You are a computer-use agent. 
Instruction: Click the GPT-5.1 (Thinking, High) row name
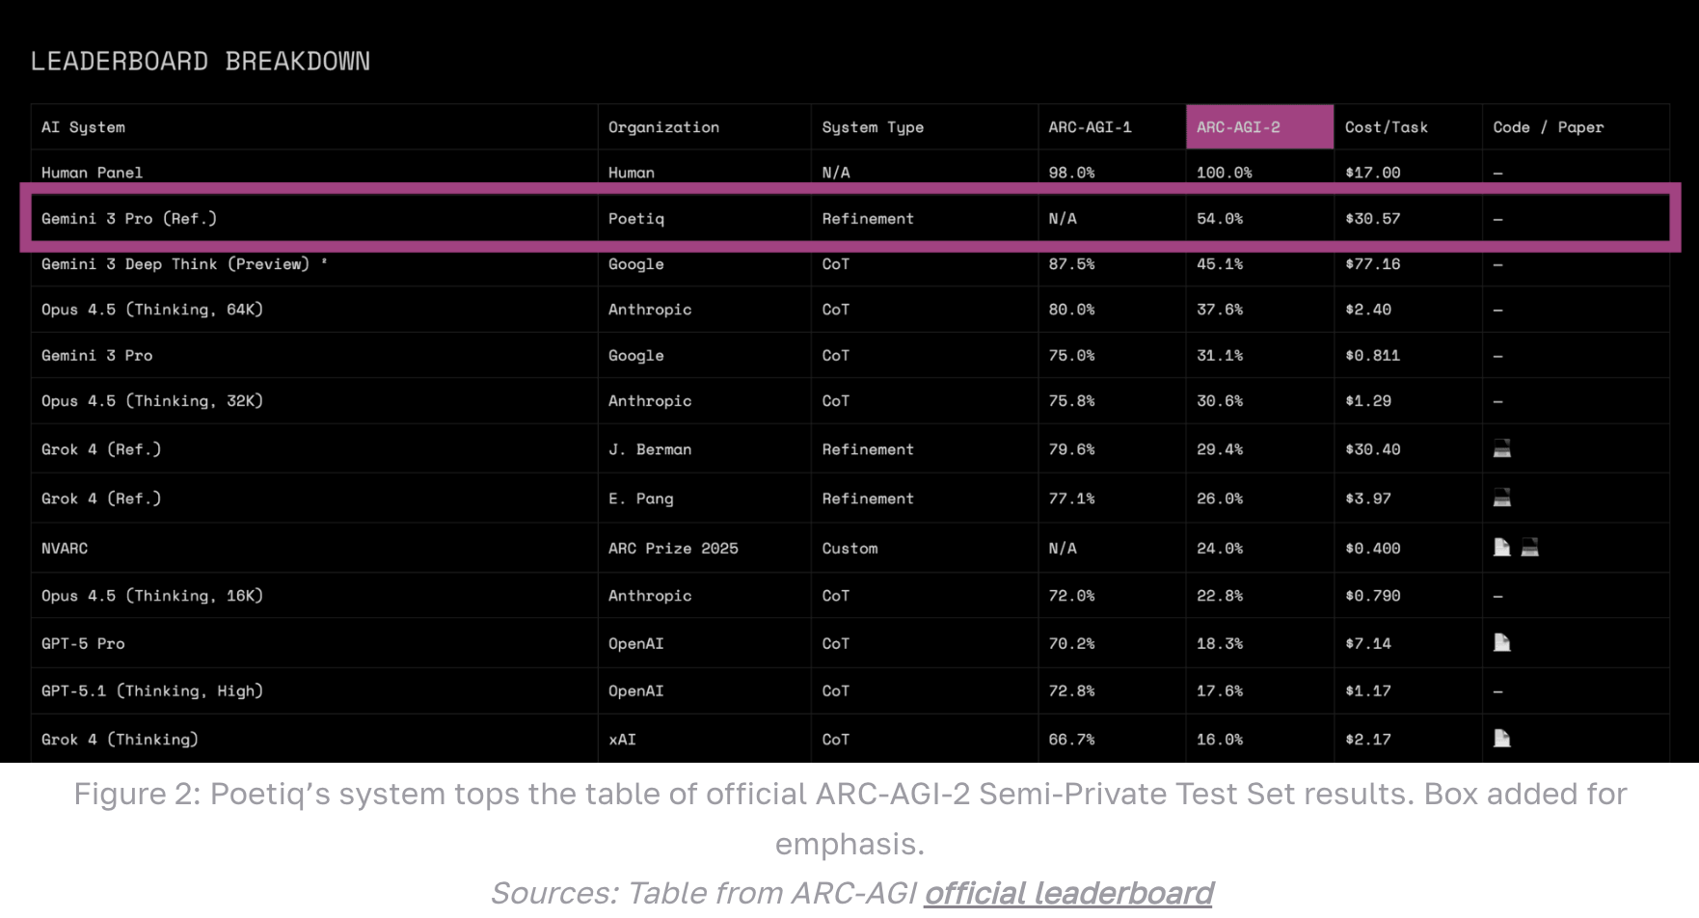(152, 690)
